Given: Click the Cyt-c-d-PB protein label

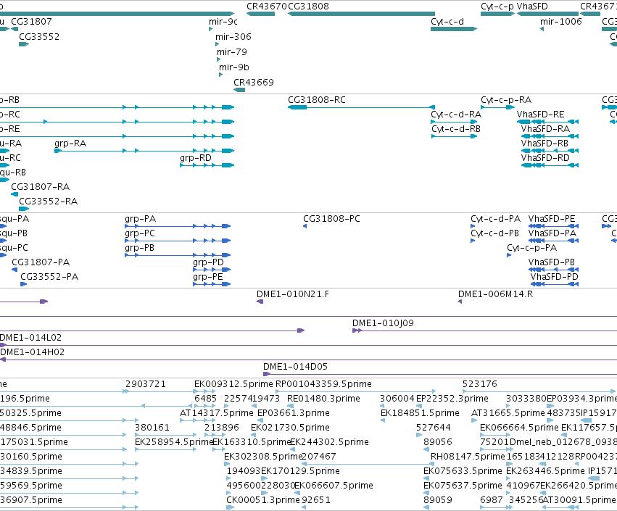Looking at the screenshot, I should pyautogui.click(x=495, y=233).
